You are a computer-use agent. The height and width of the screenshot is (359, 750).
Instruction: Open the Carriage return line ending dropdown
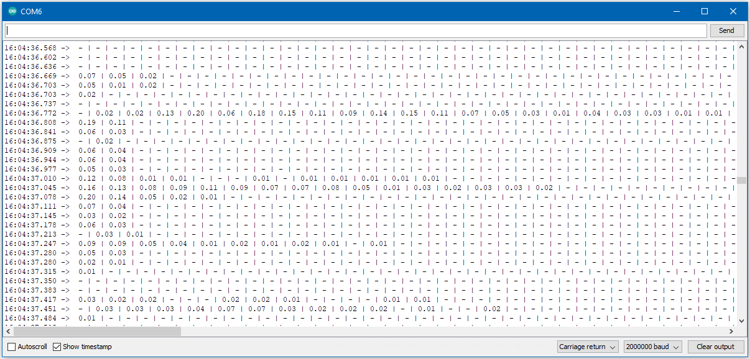(588, 347)
